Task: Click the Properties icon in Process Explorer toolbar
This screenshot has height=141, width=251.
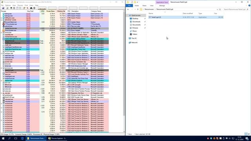Action: (24, 8)
